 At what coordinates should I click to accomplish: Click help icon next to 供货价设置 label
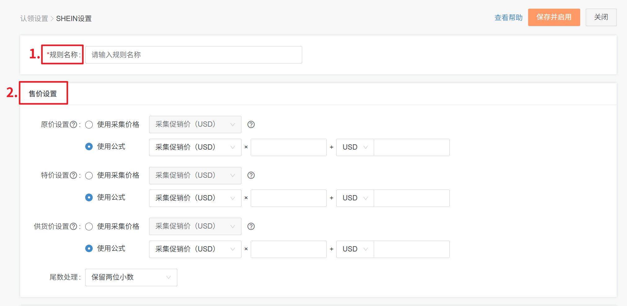pos(73,226)
